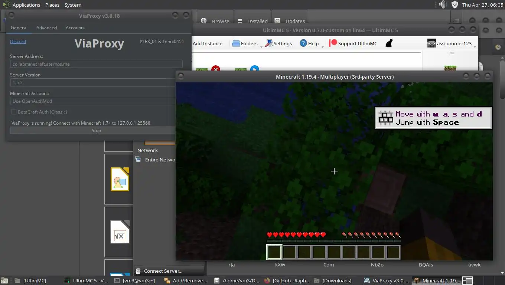Switch to the UltimMC 5 taskbar window
Image resolution: width=505 pixels, height=285 pixels.
[x=87, y=281]
